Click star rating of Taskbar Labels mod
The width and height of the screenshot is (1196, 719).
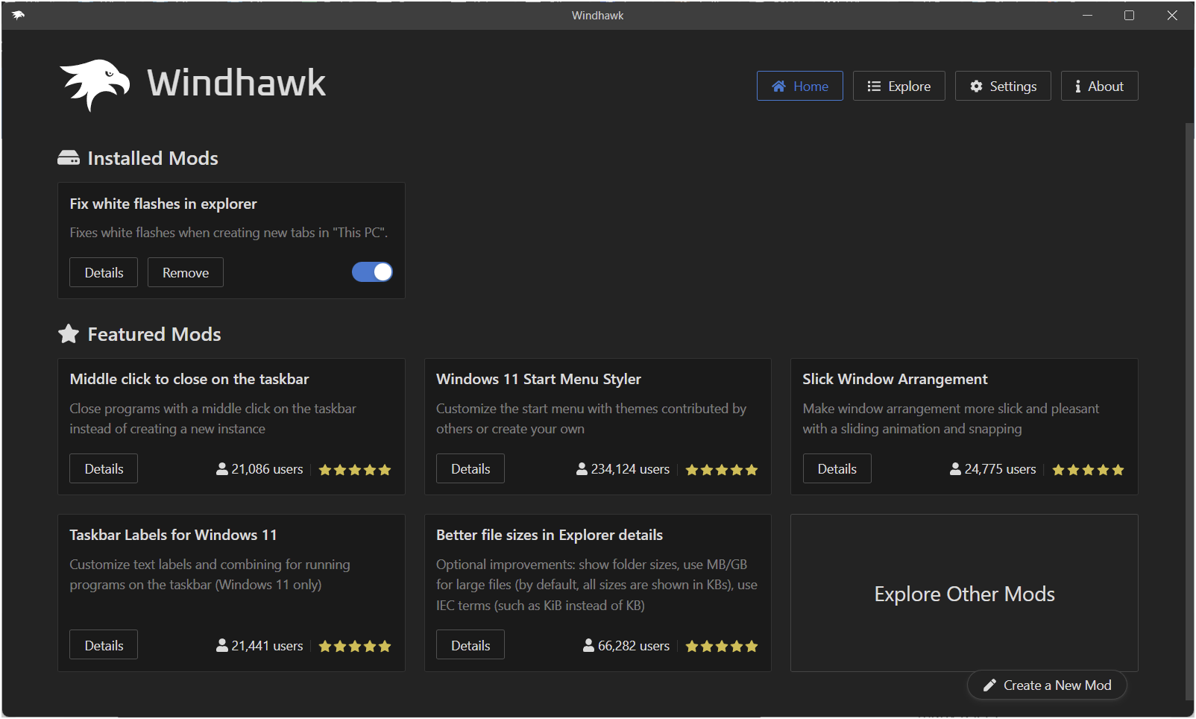(x=355, y=646)
